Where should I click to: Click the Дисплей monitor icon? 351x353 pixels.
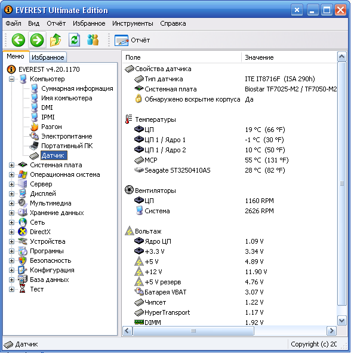tap(23, 194)
